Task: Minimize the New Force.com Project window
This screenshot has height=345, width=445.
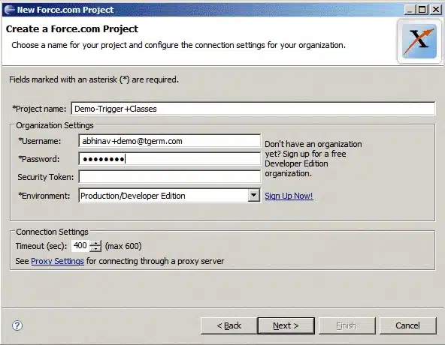Action: (410, 10)
